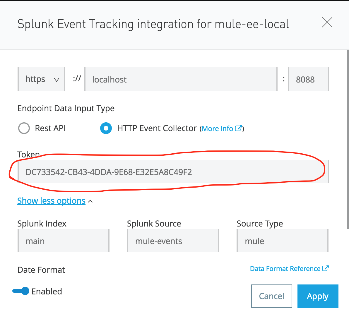
Task: Collapse options via Show less options
Action: click(51, 201)
